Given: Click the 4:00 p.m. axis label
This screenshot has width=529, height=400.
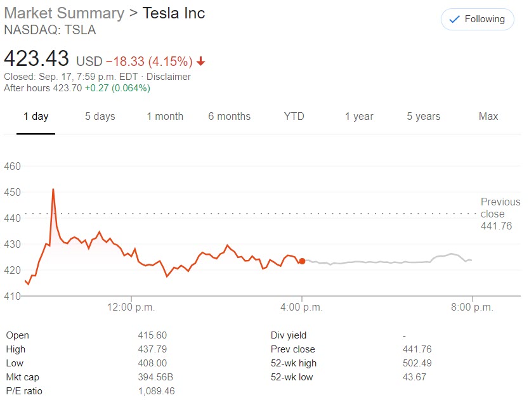Looking at the screenshot, I should 301,307.
